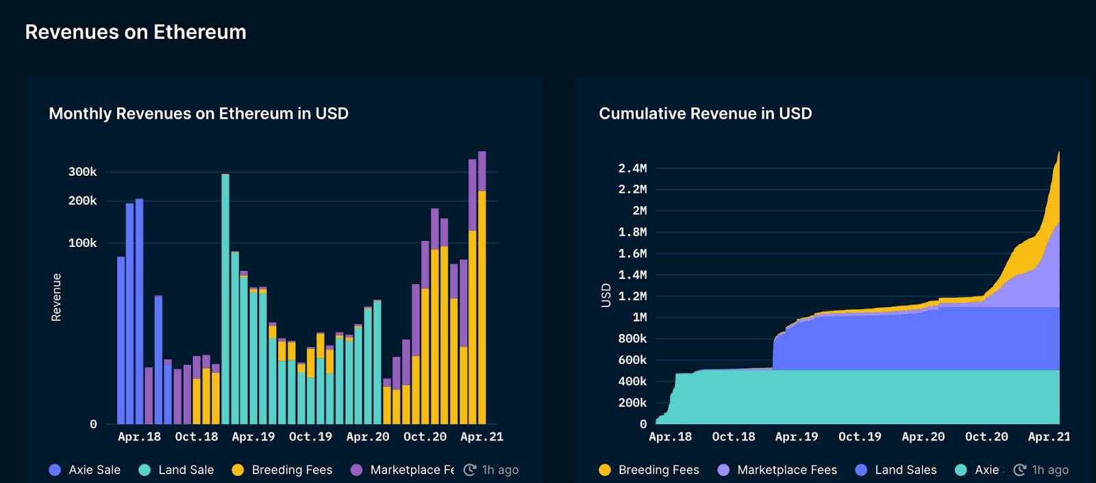This screenshot has height=483, width=1096.
Task: Click the 2M y-axis label on the cumulative chart
Action: (x=640, y=211)
